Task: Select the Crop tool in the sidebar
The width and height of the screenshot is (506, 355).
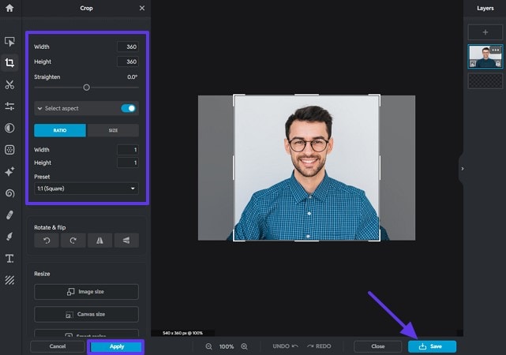Action: (x=9, y=62)
